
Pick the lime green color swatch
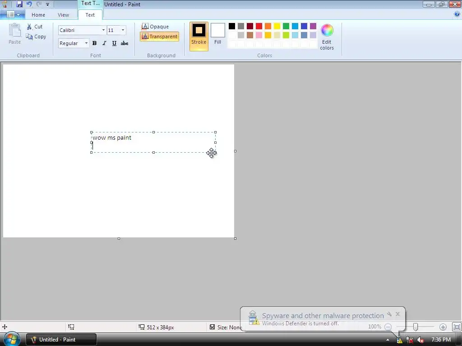click(286, 35)
